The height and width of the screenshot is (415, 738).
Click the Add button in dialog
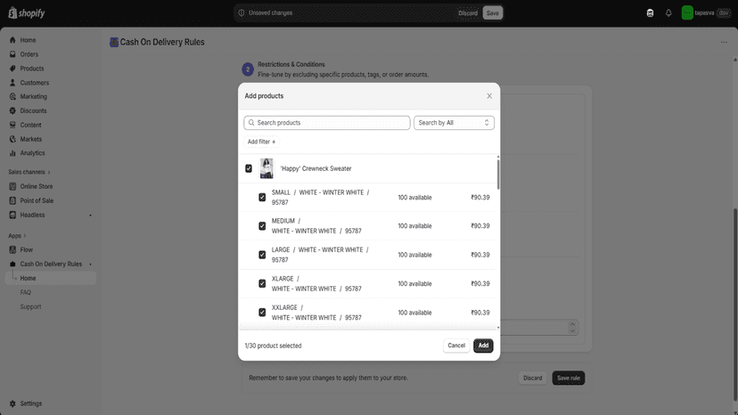[x=483, y=346]
